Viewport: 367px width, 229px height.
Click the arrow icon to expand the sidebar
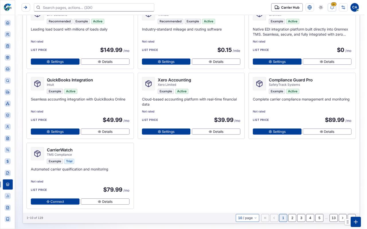pyautogui.click(x=26, y=7)
